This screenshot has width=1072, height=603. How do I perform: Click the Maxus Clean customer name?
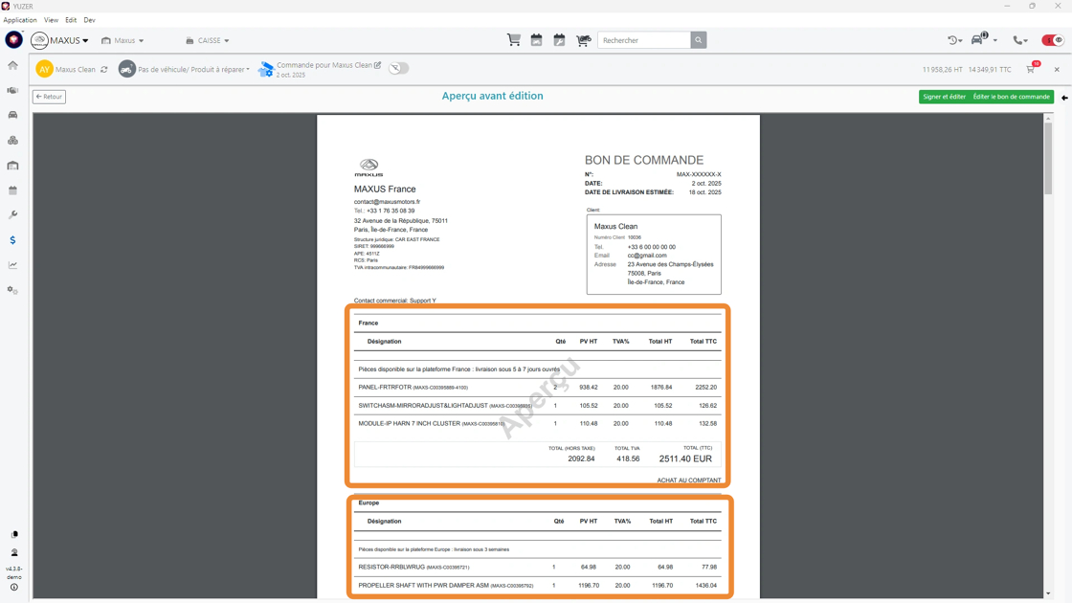(x=76, y=69)
